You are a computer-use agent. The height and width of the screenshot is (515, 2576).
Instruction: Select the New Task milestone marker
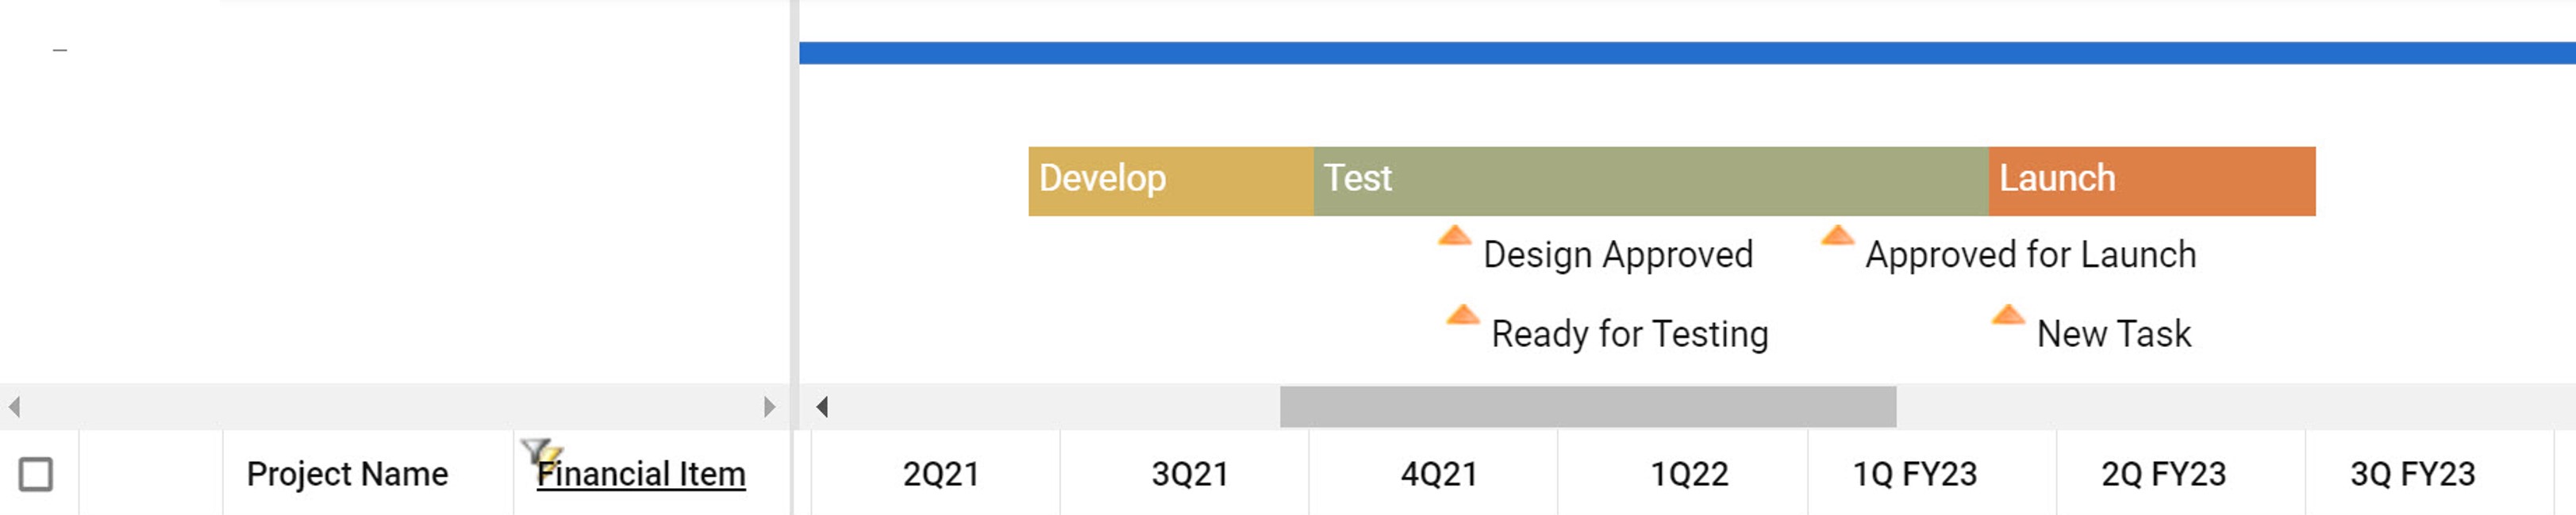click(2007, 315)
